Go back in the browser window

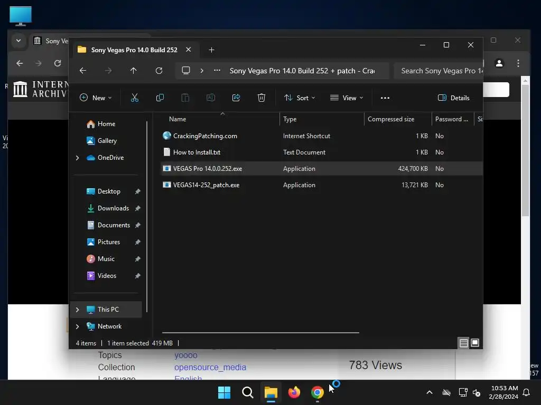20,63
